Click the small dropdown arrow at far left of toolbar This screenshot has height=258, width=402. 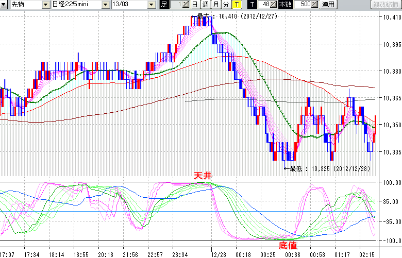pos(4,5)
